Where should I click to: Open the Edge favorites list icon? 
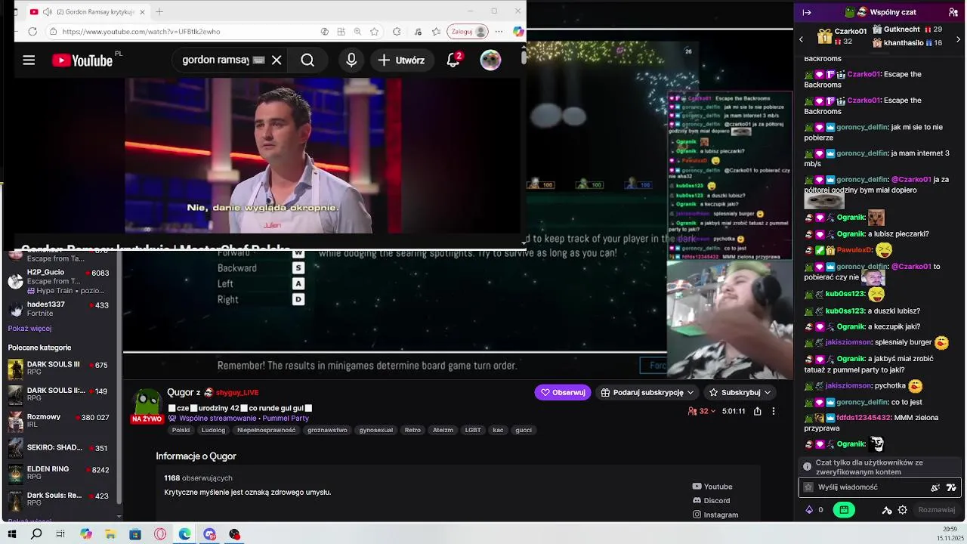pyautogui.click(x=436, y=32)
